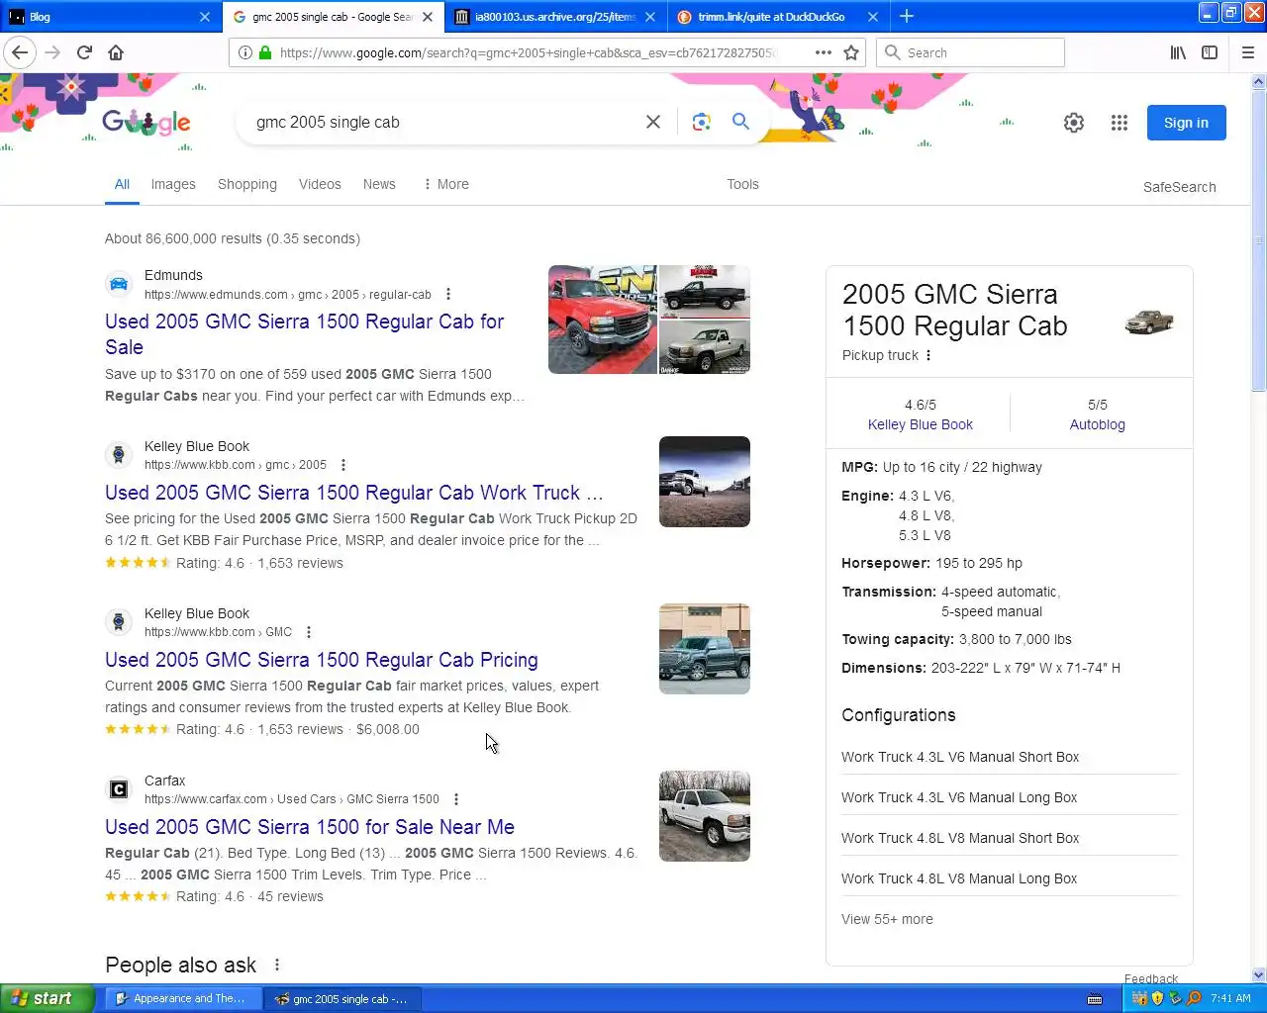
Task: Go back with the browser back arrow
Action: [x=20, y=52]
